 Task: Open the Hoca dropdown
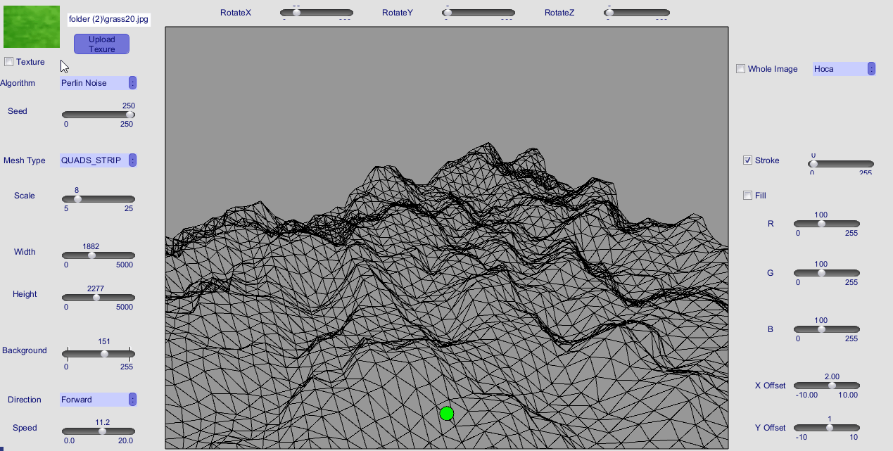pos(844,69)
